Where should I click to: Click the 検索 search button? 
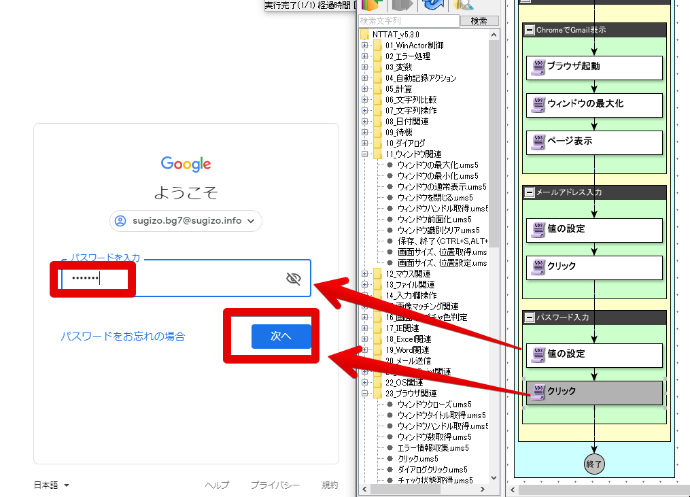click(x=479, y=20)
